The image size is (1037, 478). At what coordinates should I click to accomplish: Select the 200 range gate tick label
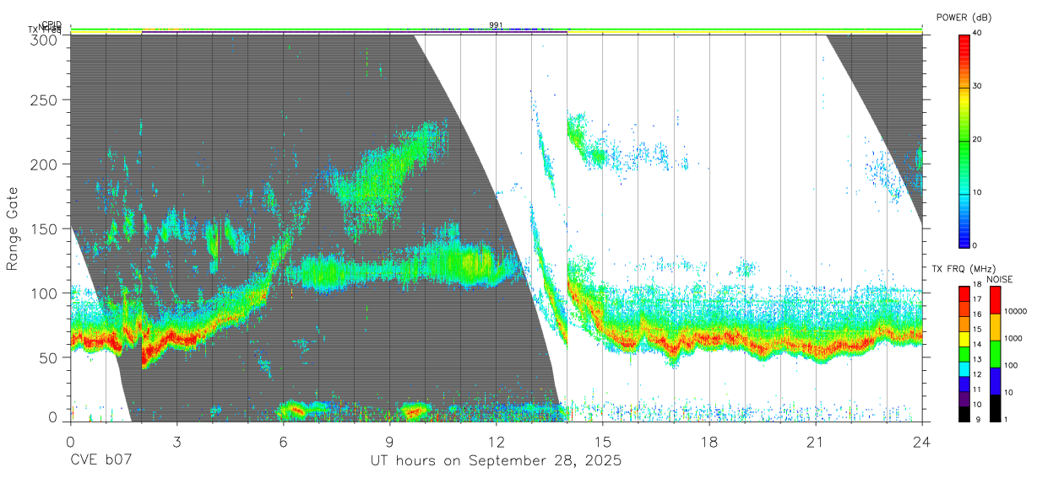click(44, 164)
